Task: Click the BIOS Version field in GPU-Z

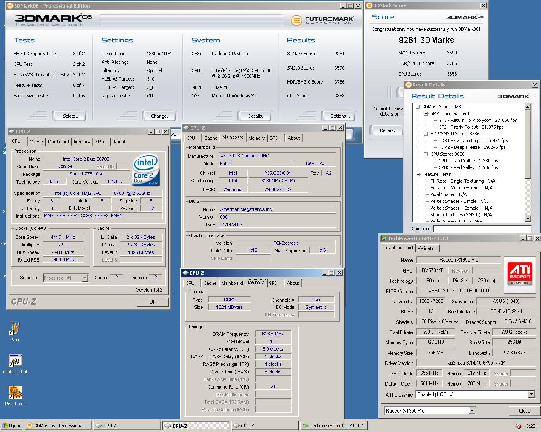Action: [459, 291]
